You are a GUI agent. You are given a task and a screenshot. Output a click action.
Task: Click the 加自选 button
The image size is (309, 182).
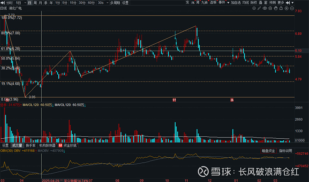click(236, 3)
